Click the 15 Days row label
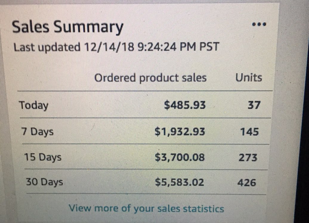Screen dimensions: 309x223 [43, 157]
